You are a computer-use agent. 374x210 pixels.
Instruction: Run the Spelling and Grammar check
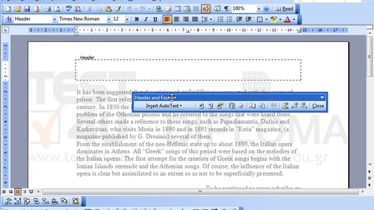(69, 9)
